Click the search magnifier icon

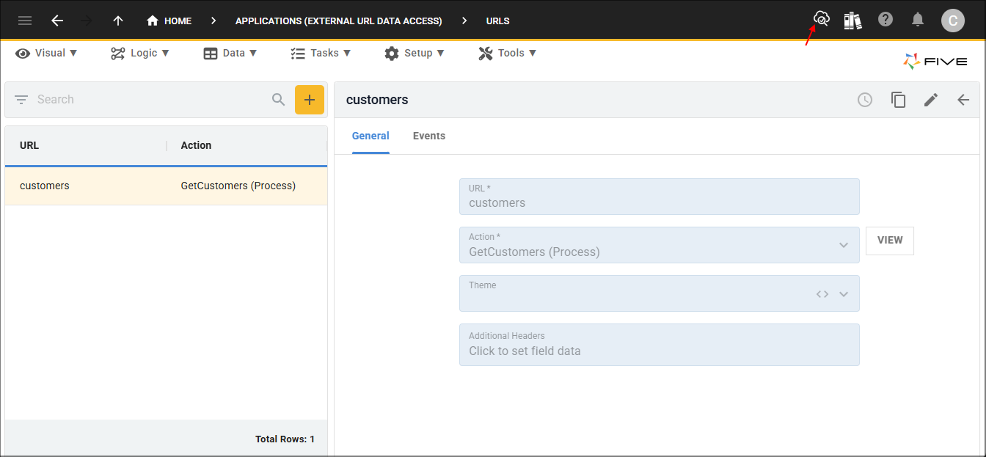tap(279, 100)
